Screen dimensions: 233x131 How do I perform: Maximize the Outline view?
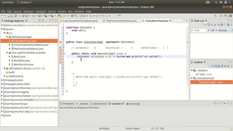point(231,62)
